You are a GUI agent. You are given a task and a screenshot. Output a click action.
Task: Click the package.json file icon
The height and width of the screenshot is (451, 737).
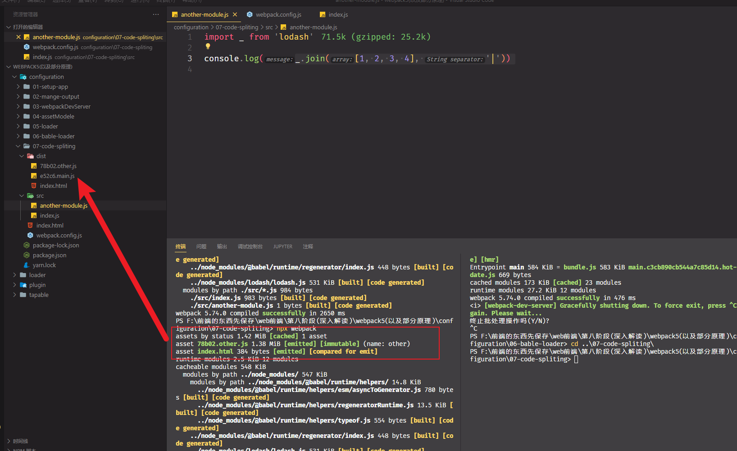point(27,255)
